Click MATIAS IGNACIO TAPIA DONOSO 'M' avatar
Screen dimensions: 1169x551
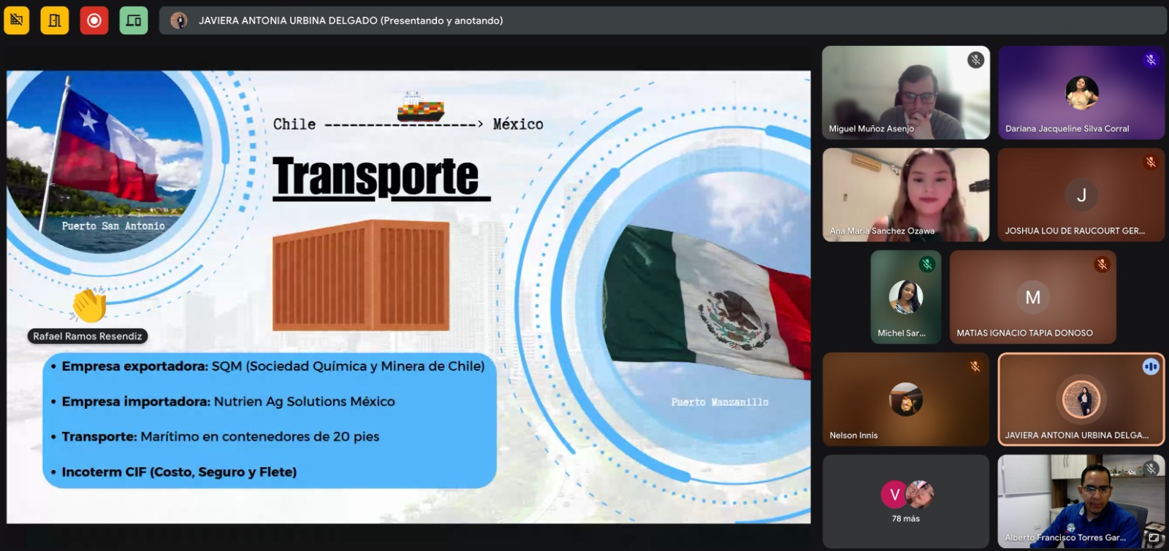point(1033,297)
